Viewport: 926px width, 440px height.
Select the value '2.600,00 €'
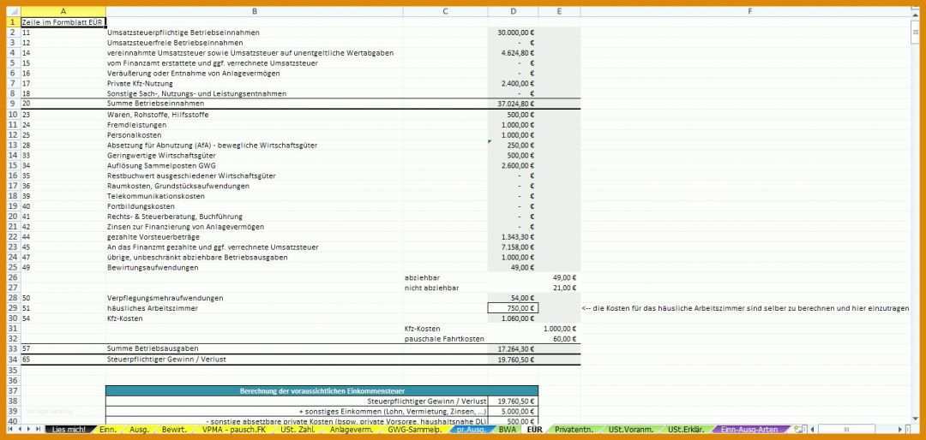point(514,165)
